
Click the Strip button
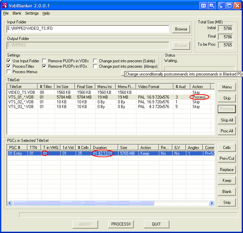pos(227,203)
